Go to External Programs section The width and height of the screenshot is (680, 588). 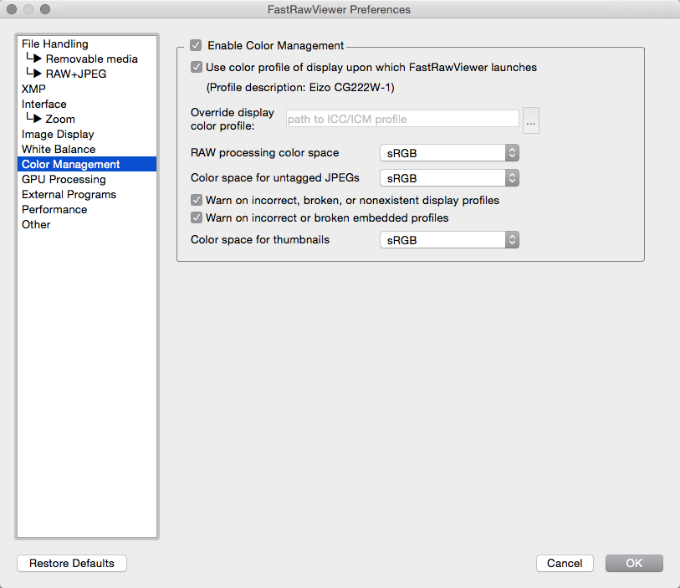pos(87,194)
